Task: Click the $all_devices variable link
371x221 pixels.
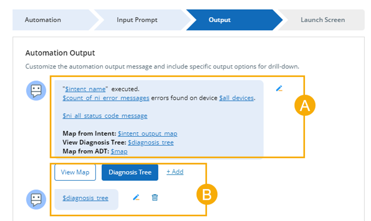Action: 237,98
